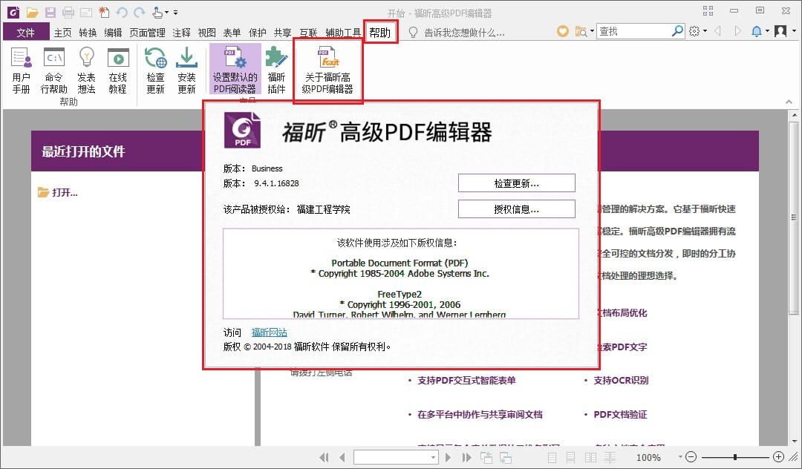Screen dimensions: 802x469
Task: Open the user account avatar menu
Action: 786,31
